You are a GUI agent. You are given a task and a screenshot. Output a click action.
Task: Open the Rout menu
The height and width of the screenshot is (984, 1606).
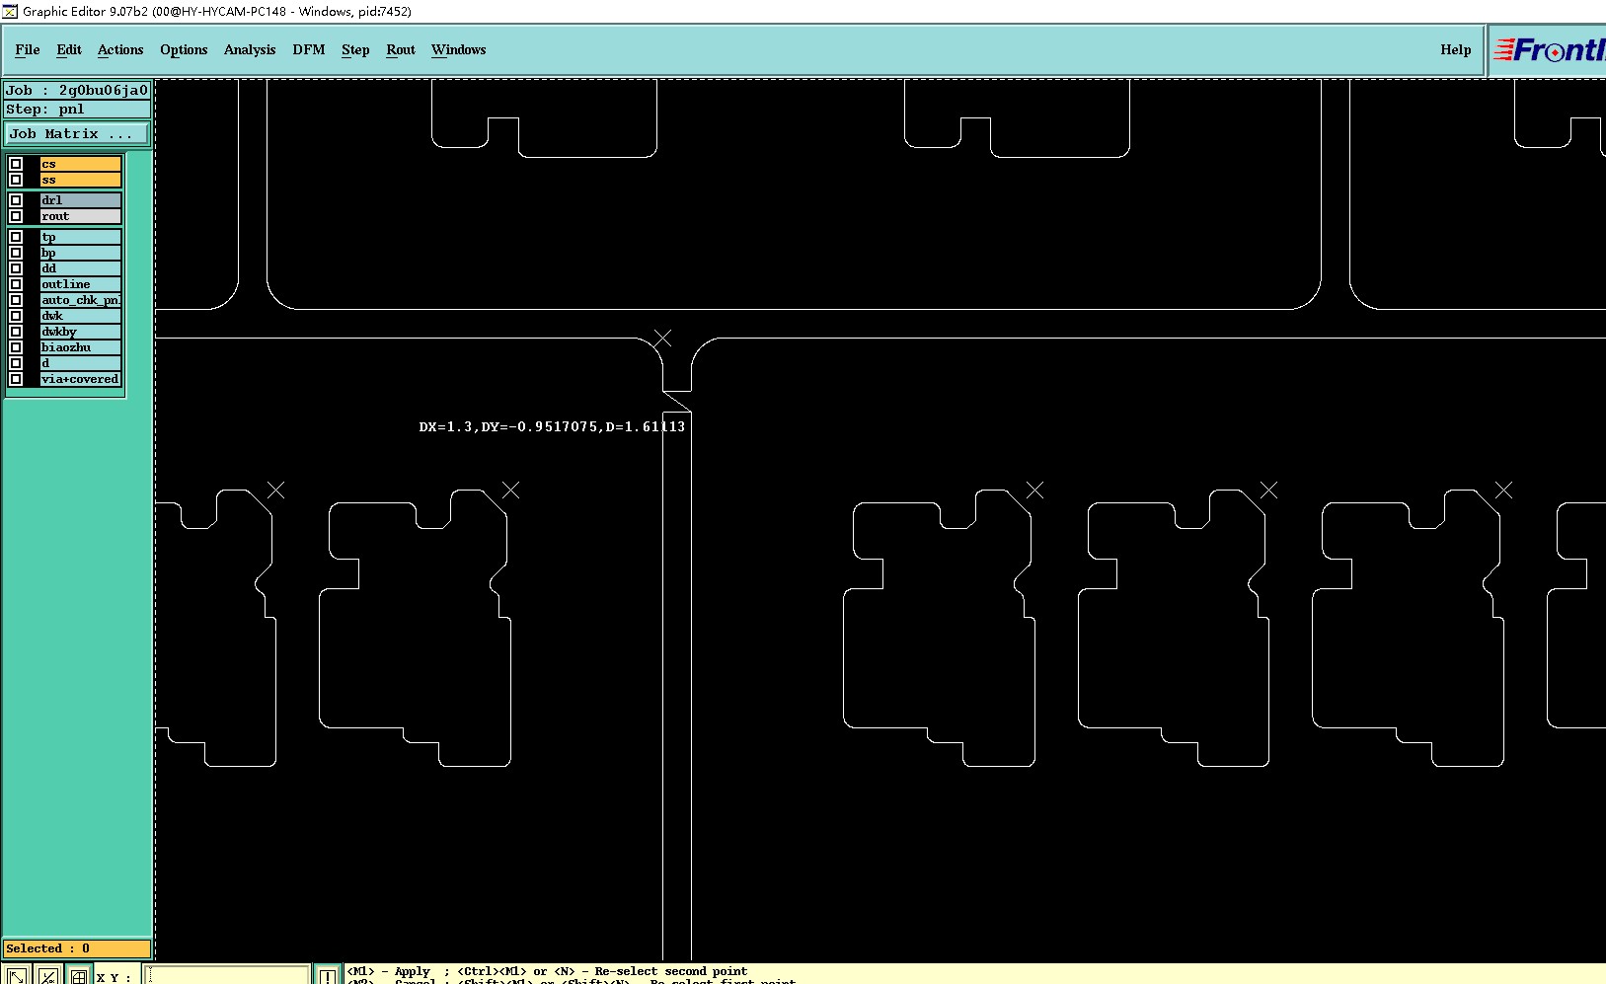tap(401, 49)
